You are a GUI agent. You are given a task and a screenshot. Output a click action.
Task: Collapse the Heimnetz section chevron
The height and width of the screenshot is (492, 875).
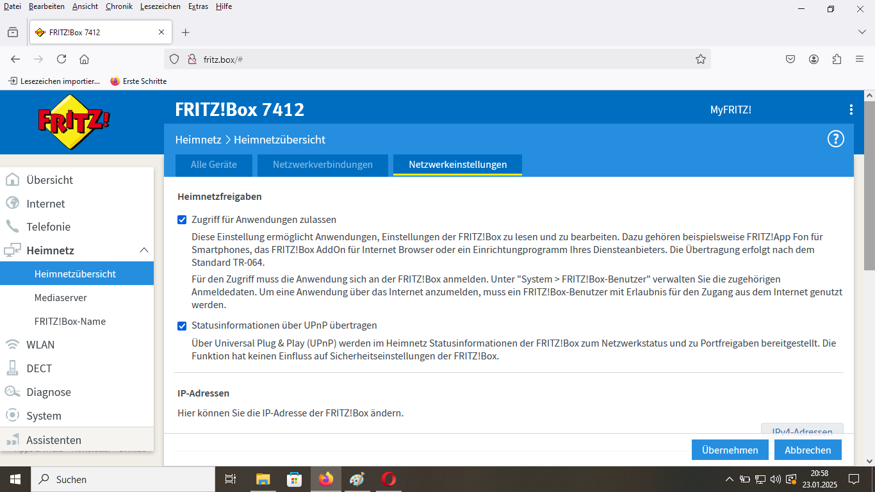click(x=144, y=250)
